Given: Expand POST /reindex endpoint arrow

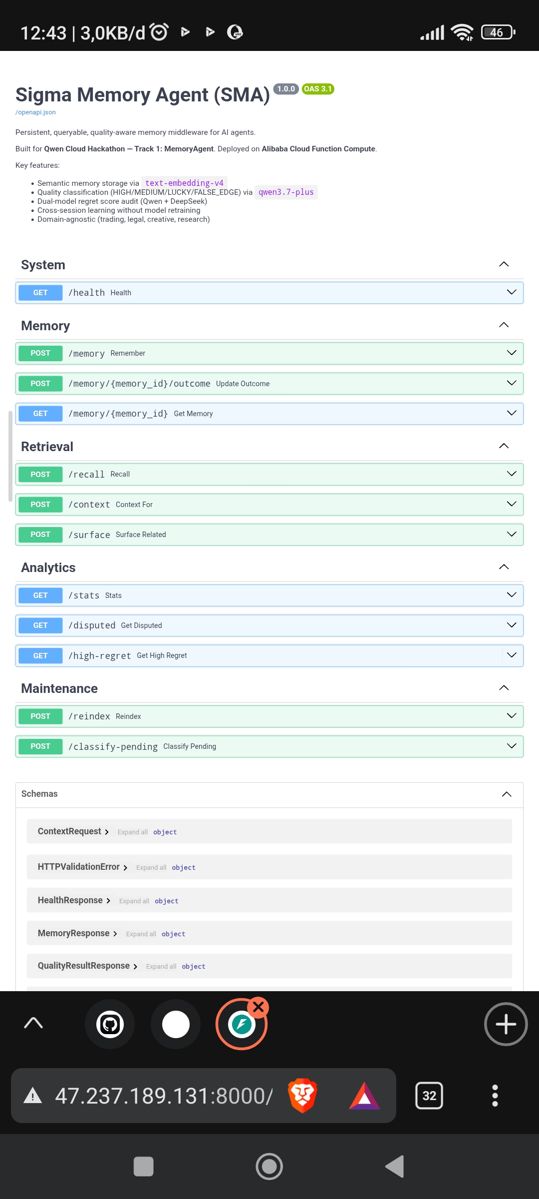Looking at the screenshot, I should [512, 716].
